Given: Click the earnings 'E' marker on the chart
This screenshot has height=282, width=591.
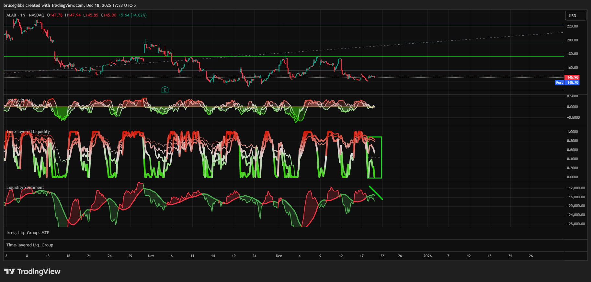Looking at the screenshot, I should point(165,90).
